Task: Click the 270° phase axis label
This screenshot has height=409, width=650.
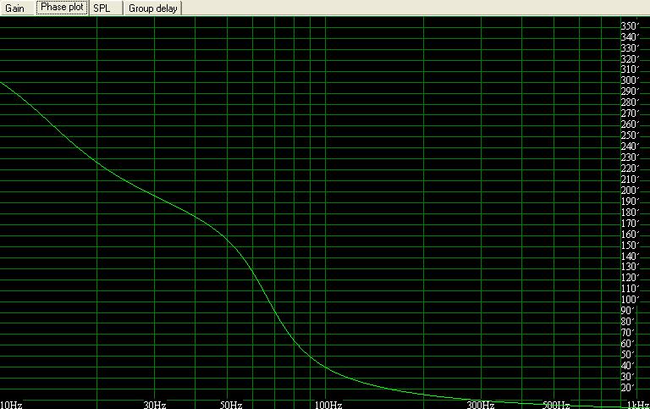Action: tap(629, 113)
